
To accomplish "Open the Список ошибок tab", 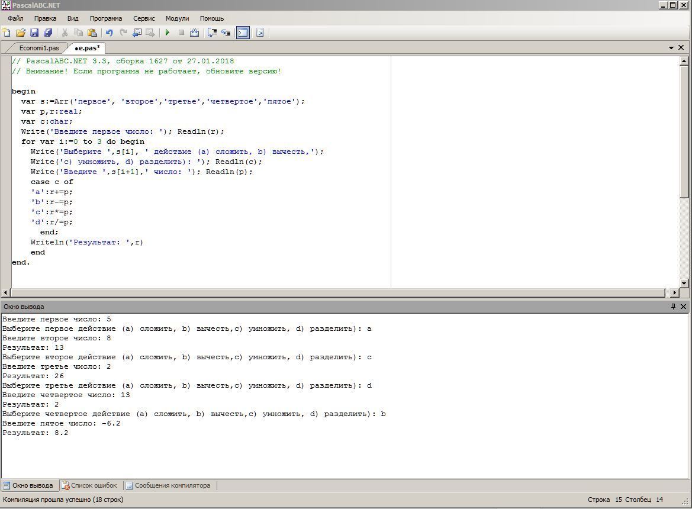I will [x=93, y=485].
